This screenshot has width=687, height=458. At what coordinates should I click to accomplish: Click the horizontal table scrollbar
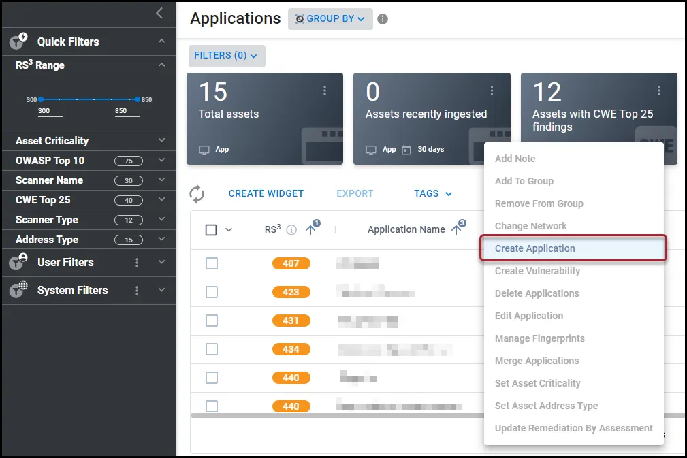point(337,416)
